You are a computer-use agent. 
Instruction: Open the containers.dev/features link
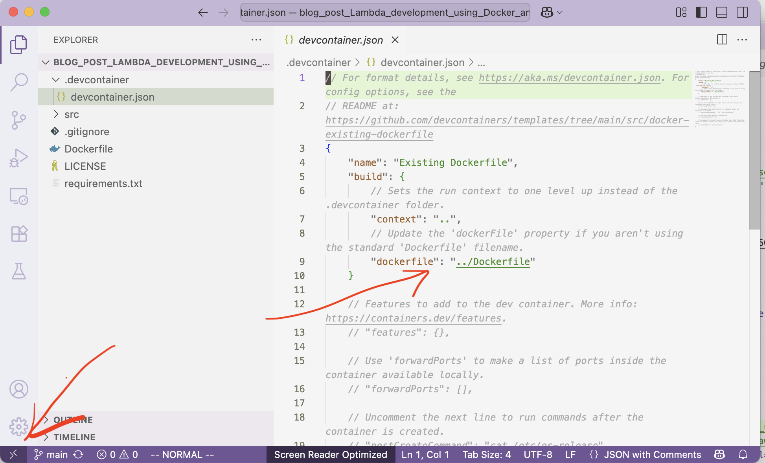(413, 318)
